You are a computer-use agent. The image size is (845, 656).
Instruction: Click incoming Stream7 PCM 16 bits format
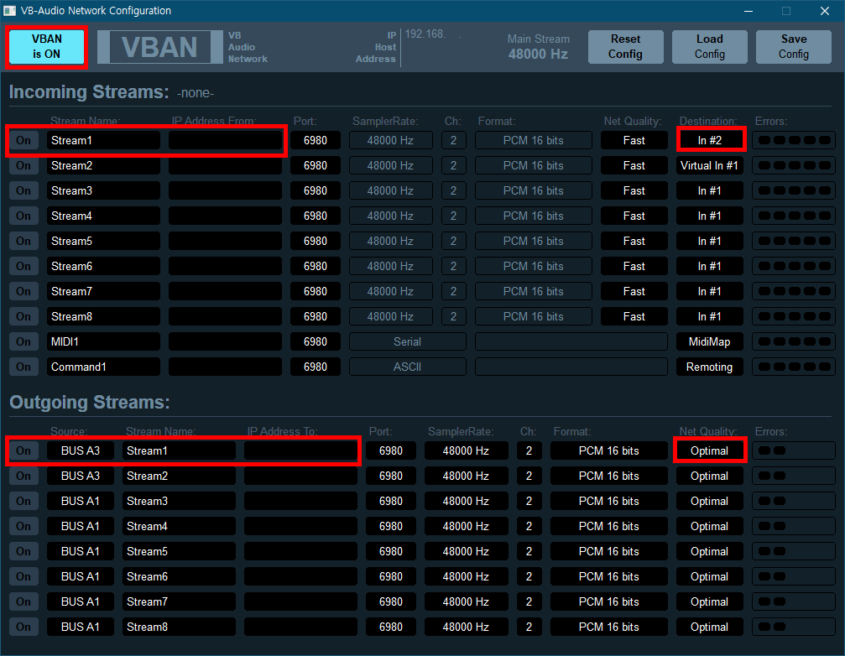pos(534,291)
